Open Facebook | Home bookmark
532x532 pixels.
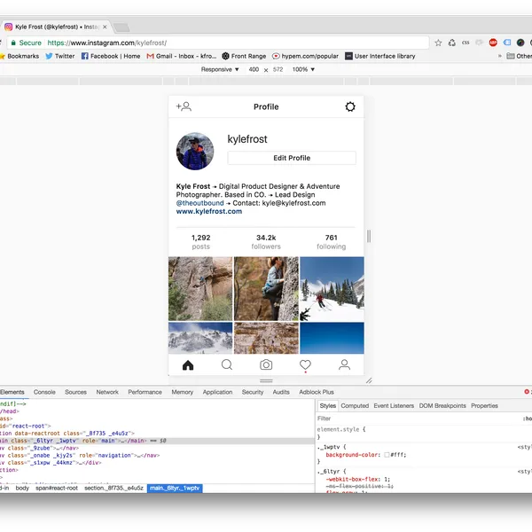click(x=111, y=57)
